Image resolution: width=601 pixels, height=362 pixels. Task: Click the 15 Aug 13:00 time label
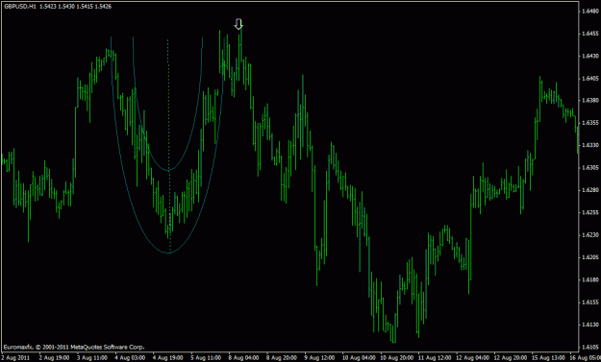pyautogui.click(x=548, y=358)
